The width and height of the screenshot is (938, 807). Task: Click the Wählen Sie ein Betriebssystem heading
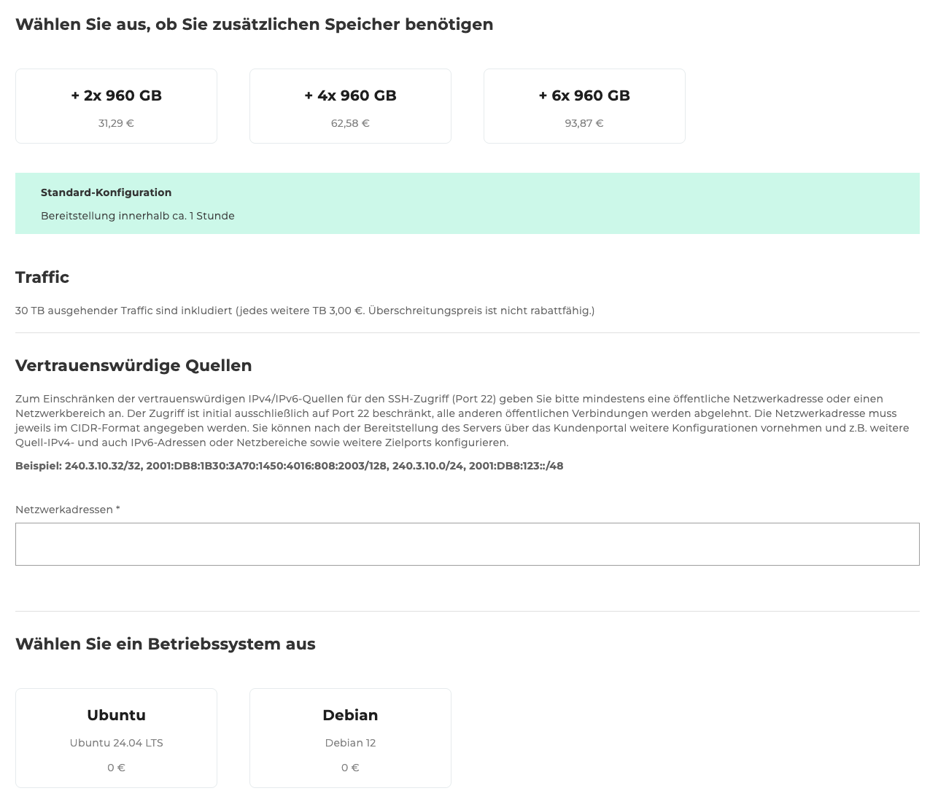pos(165,644)
